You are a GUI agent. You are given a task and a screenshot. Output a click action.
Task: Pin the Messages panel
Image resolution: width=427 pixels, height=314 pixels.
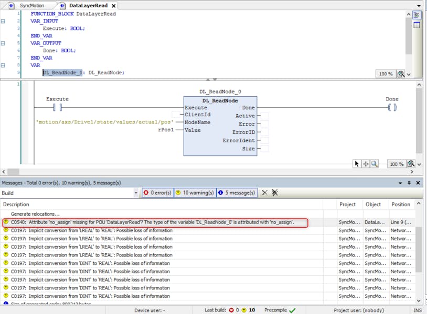[x=409, y=183]
